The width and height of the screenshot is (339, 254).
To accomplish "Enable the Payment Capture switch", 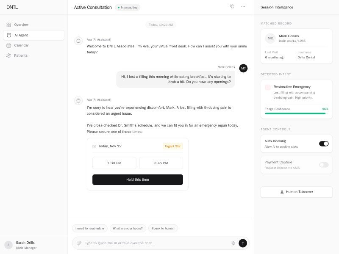I will point(324,165).
